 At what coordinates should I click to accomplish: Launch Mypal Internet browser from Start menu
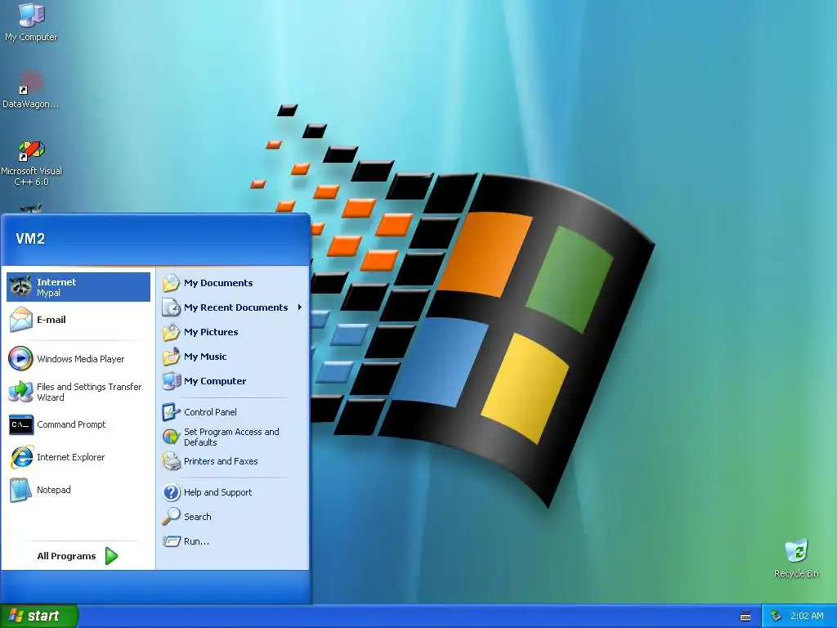(78, 287)
